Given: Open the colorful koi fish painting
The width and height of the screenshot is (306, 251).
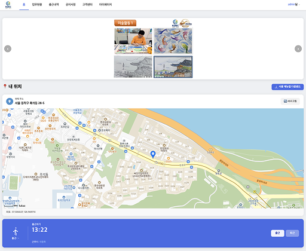Looking at the screenshot, I should click(x=173, y=41).
